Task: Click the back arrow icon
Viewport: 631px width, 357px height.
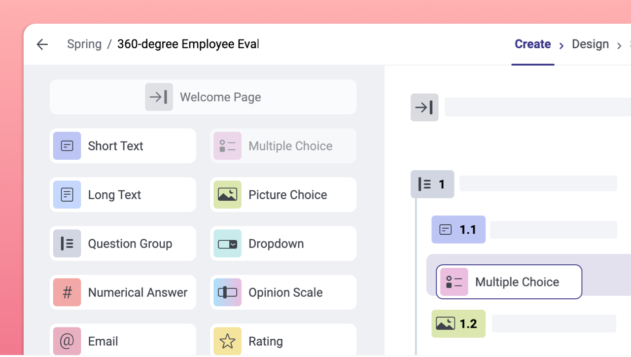Action: pyautogui.click(x=42, y=44)
